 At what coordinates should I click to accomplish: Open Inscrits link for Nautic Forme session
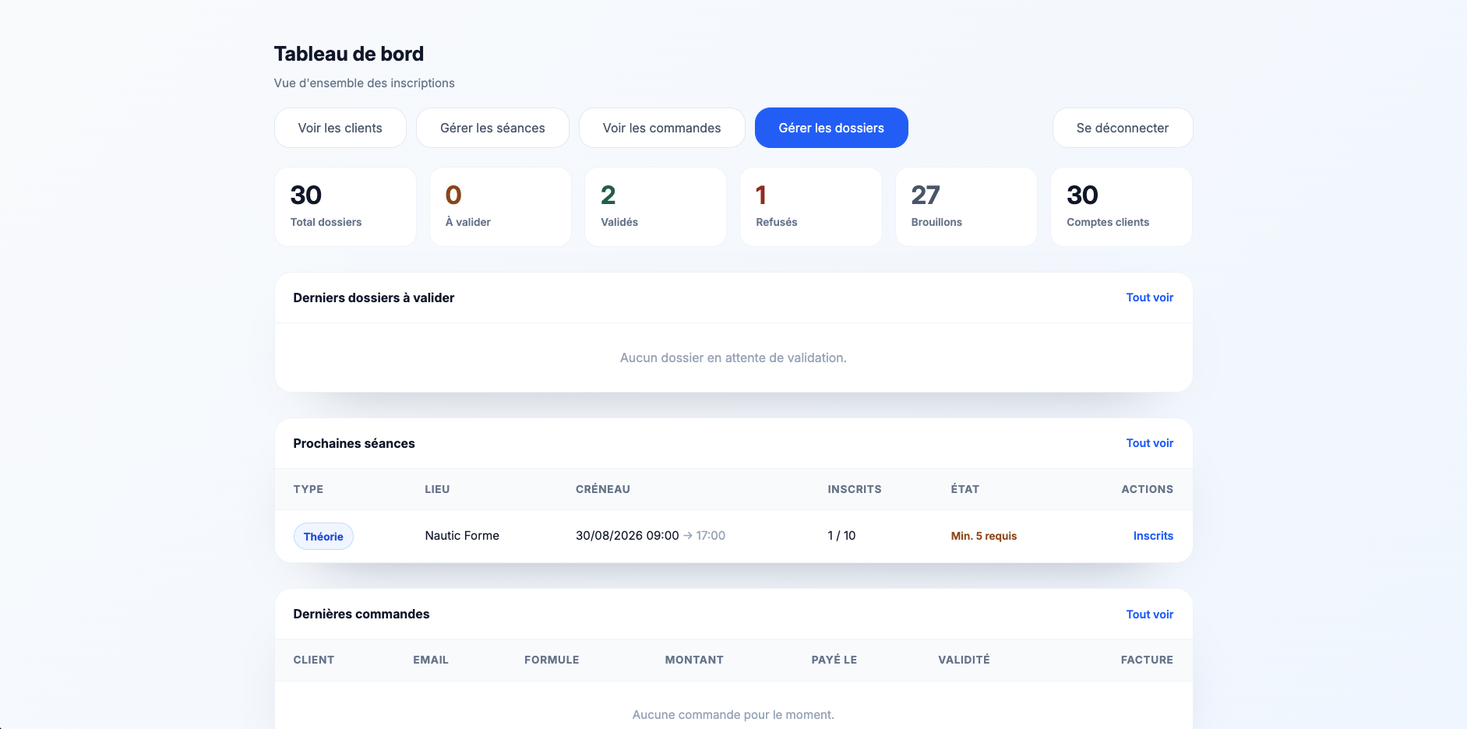1153,536
